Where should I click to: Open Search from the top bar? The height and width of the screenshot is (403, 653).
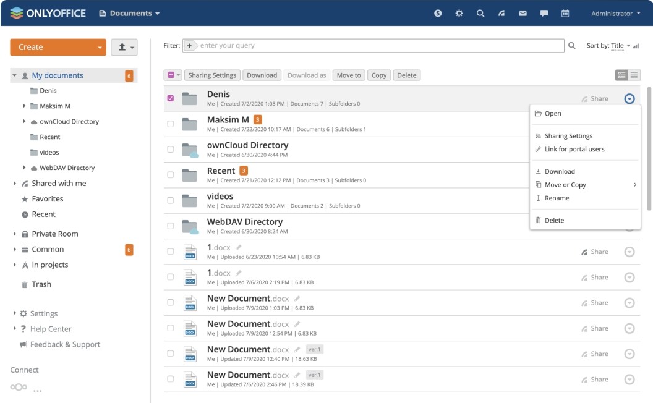pos(480,12)
